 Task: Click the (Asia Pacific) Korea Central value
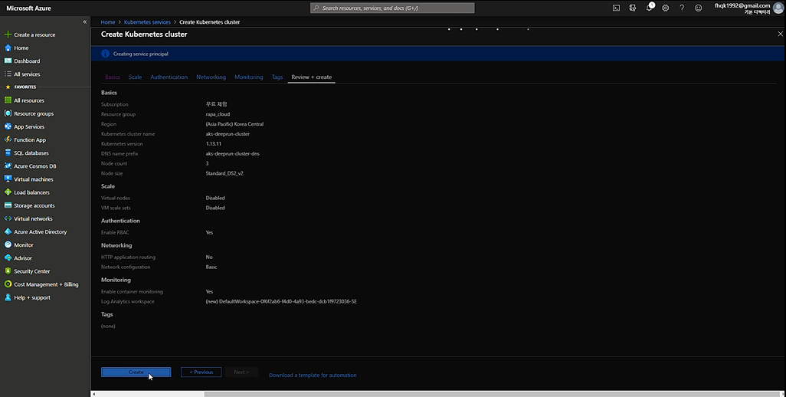click(x=234, y=124)
